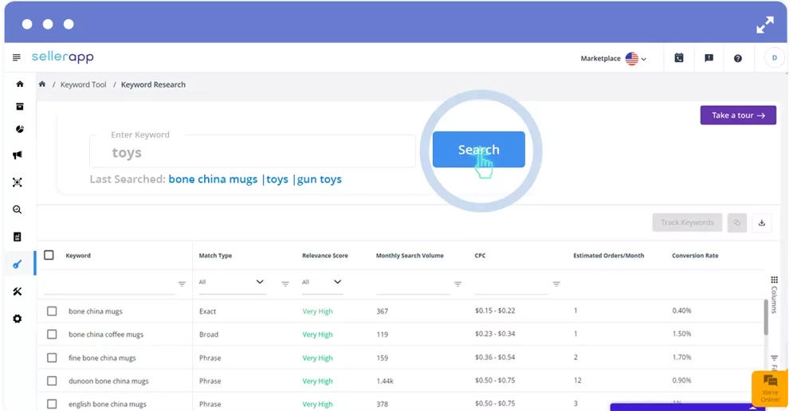Click the table vertical scrollbar
The width and height of the screenshot is (797, 411).
(x=765, y=318)
